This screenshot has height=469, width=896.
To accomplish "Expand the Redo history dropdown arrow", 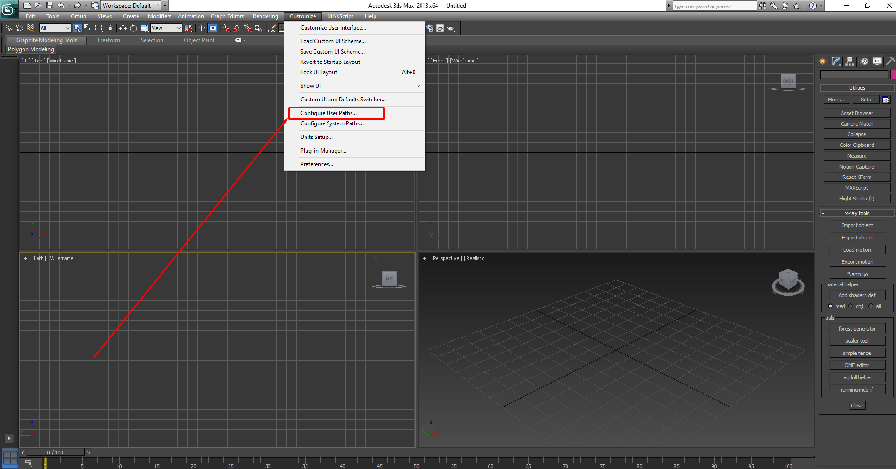I will coord(85,6).
